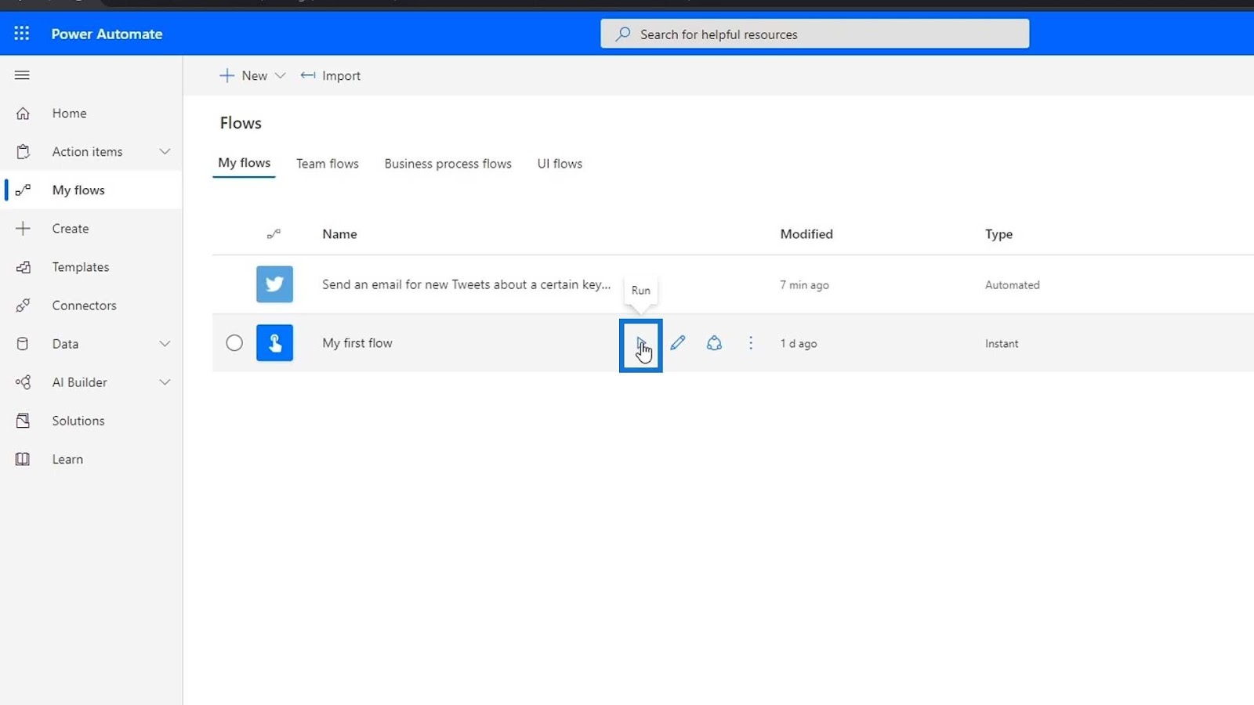The image size is (1254, 705).
Task: Sort by the Type column header
Action: (998, 234)
